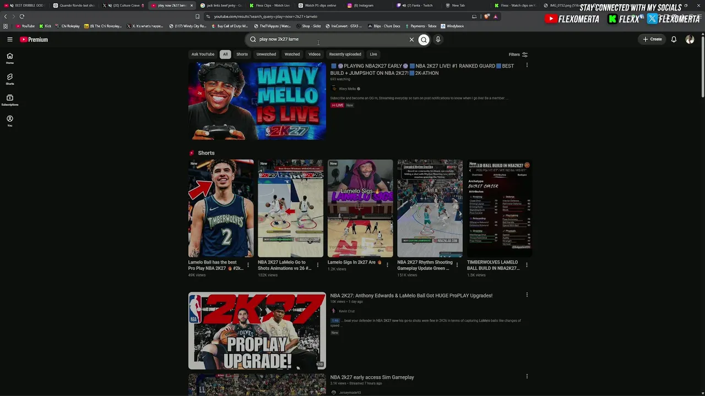Select the Unwatched filter chip
705x396 pixels.
click(x=266, y=54)
